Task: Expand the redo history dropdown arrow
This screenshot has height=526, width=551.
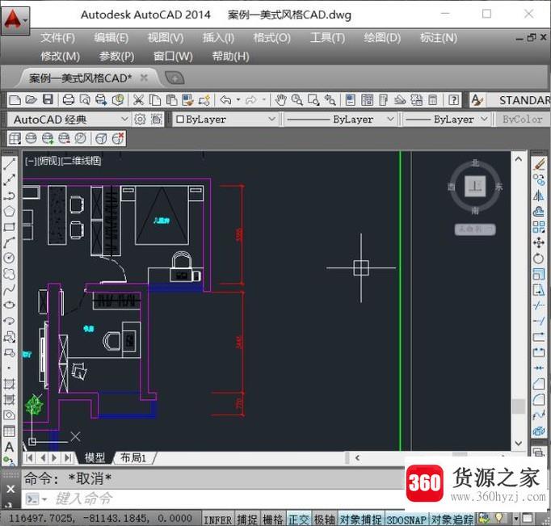Action: [x=263, y=100]
